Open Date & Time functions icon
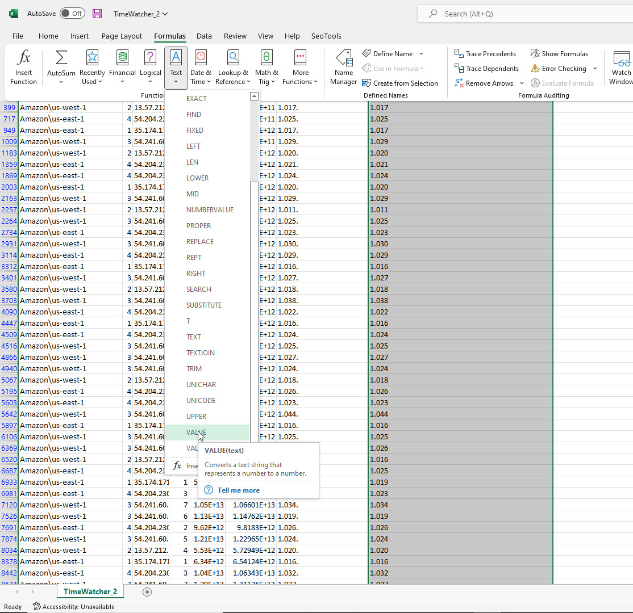 click(x=201, y=67)
